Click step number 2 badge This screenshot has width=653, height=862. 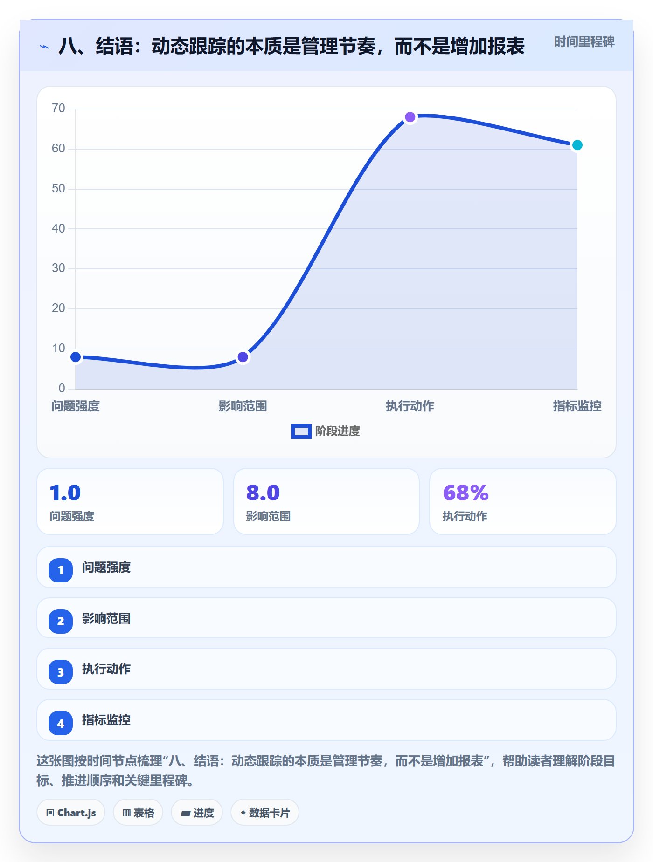(x=61, y=621)
